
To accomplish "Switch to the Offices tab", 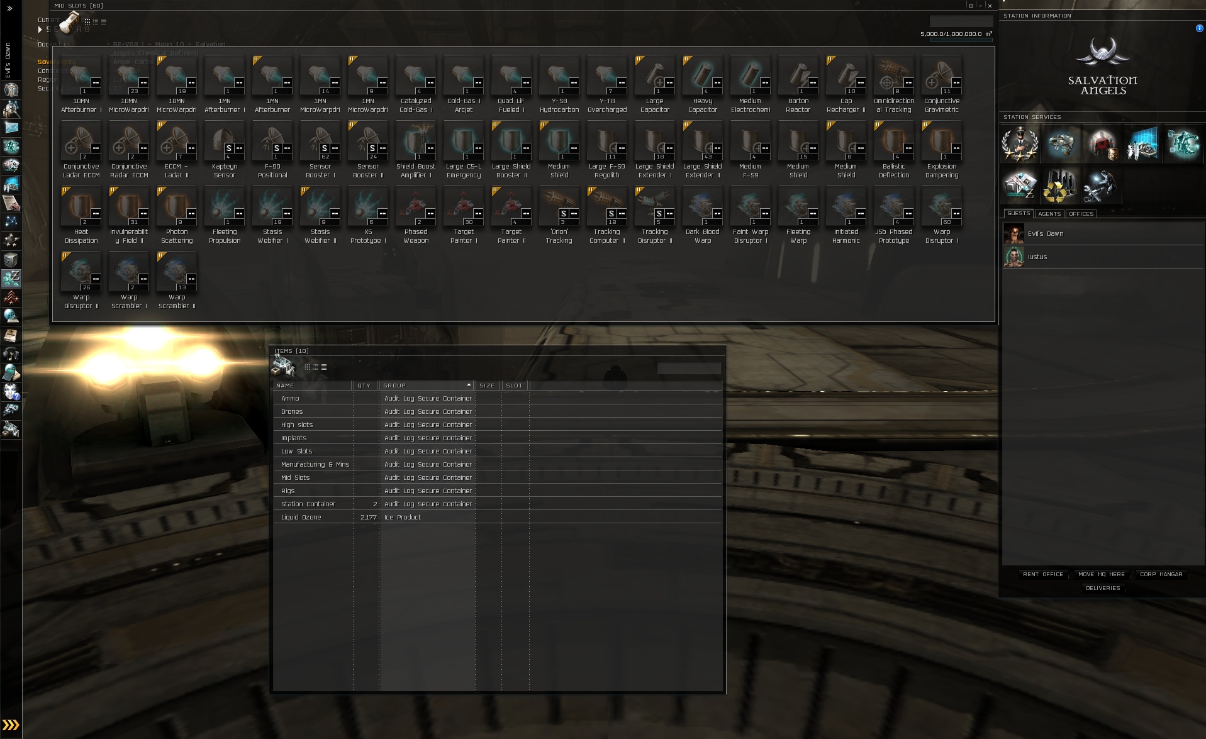I will (x=1081, y=214).
